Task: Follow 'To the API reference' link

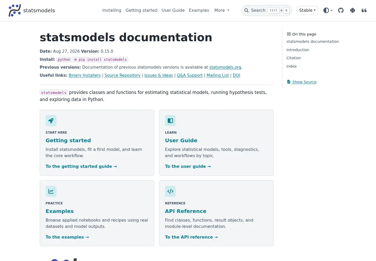Action: (x=191, y=237)
